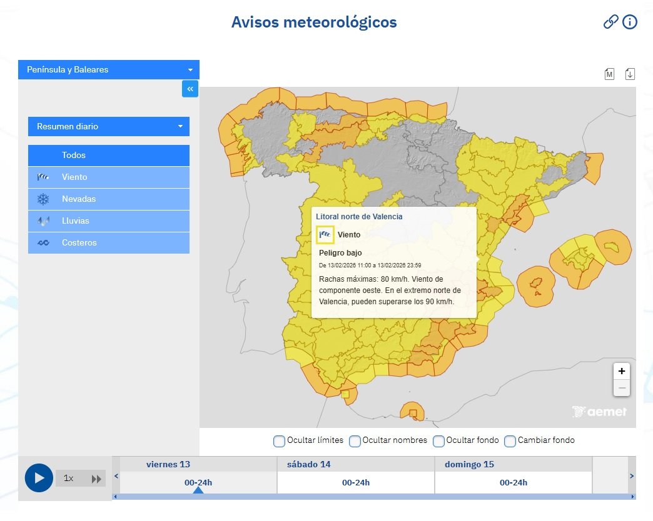Click the domingo 15 day header

469,464
